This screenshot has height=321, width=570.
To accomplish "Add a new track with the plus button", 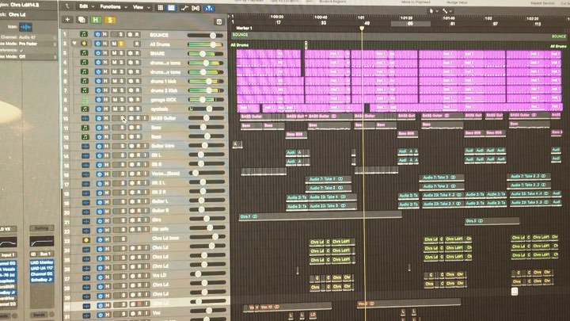I will 67,20.
